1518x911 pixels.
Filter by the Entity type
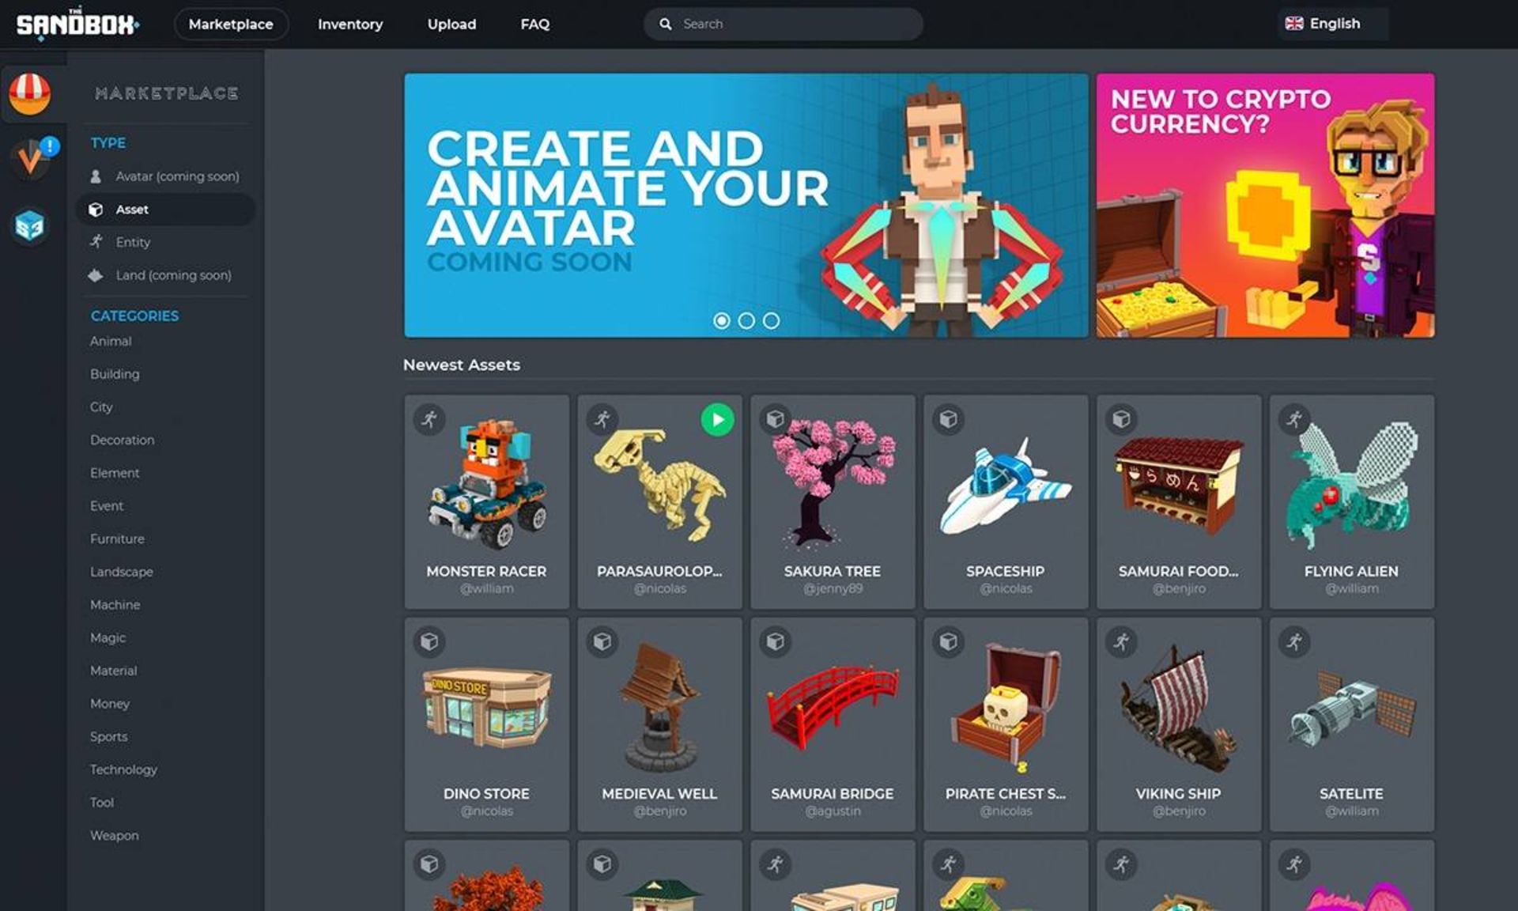[x=133, y=242]
